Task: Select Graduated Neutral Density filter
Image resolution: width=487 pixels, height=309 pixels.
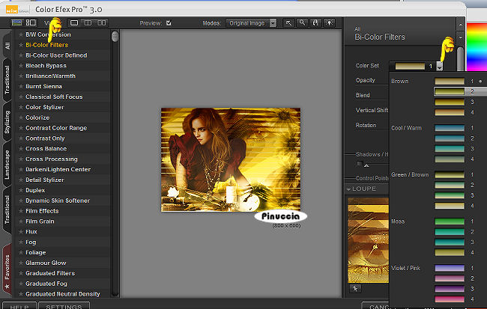Action: 63,294
